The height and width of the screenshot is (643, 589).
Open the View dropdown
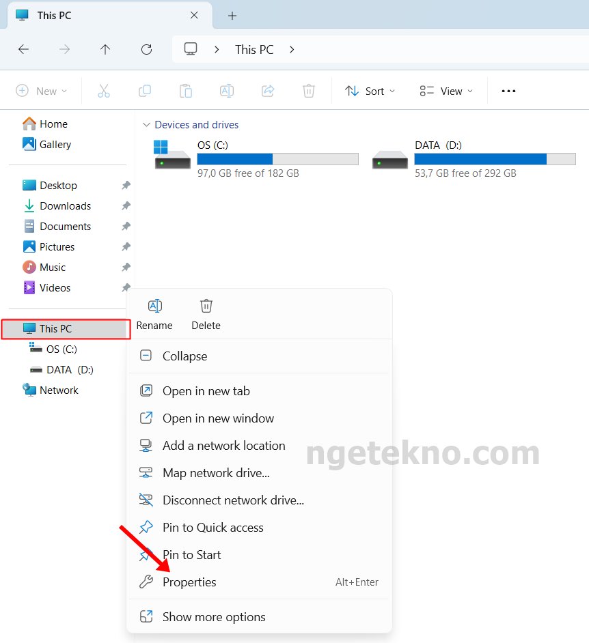pos(446,91)
